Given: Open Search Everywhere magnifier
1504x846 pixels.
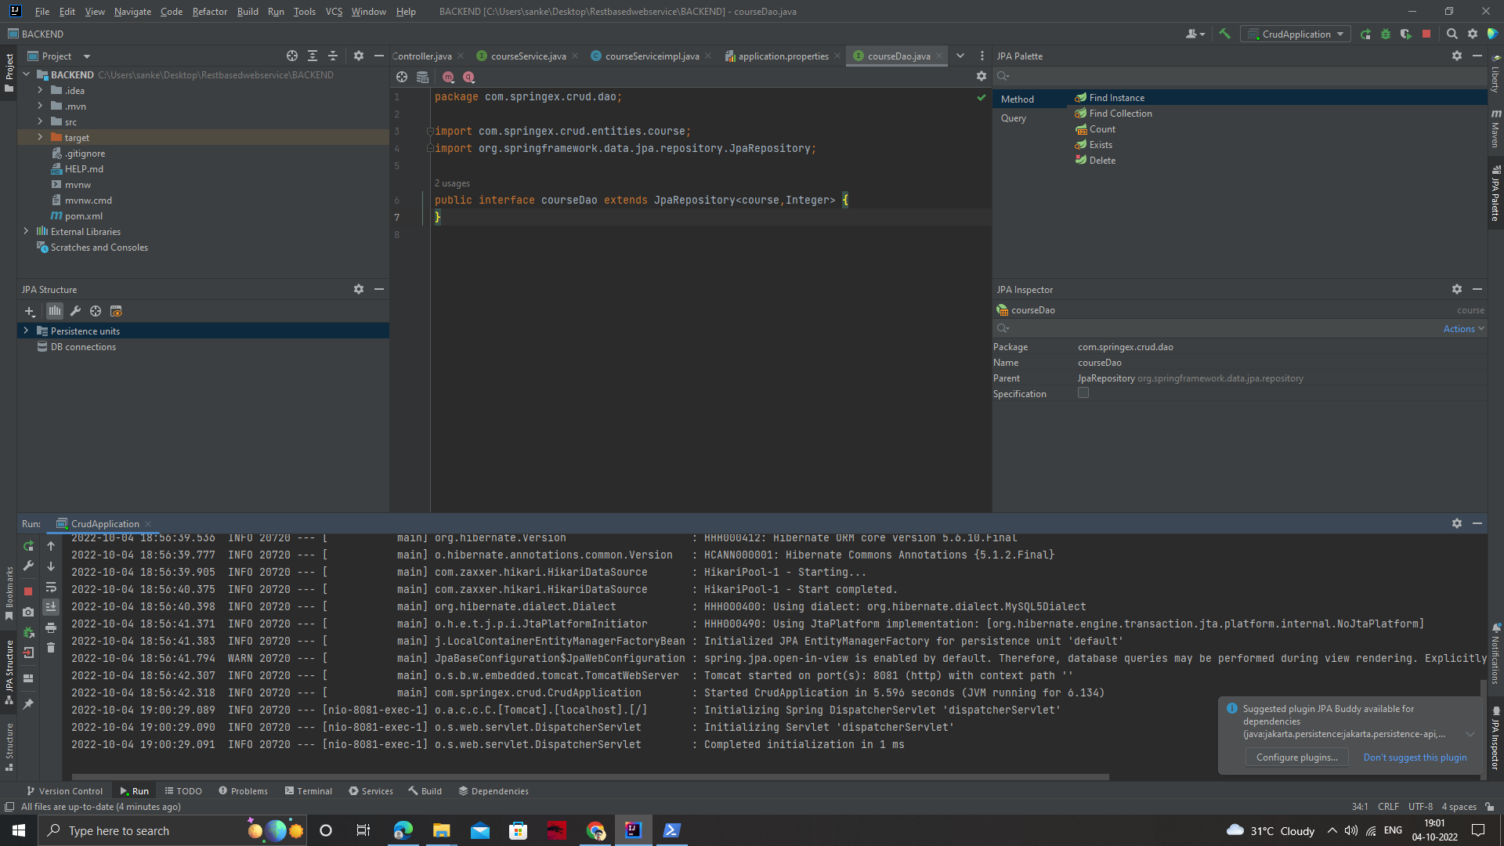Looking at the screenshot, I should [x=1452, y=34].
